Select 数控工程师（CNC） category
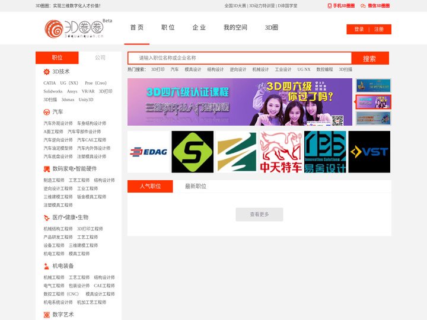 click(61, 294)
